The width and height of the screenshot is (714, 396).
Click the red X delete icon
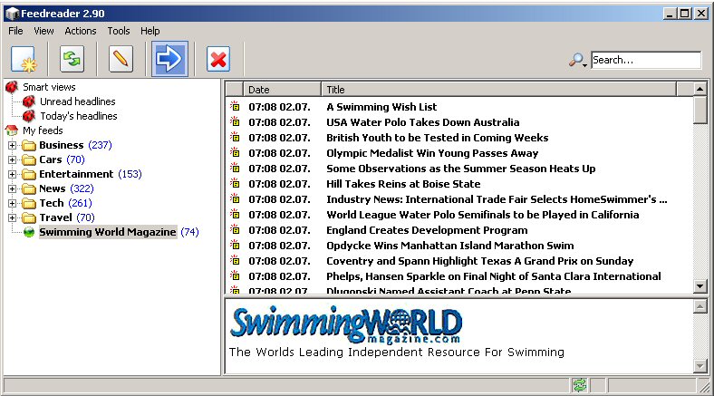pos(218,60)
